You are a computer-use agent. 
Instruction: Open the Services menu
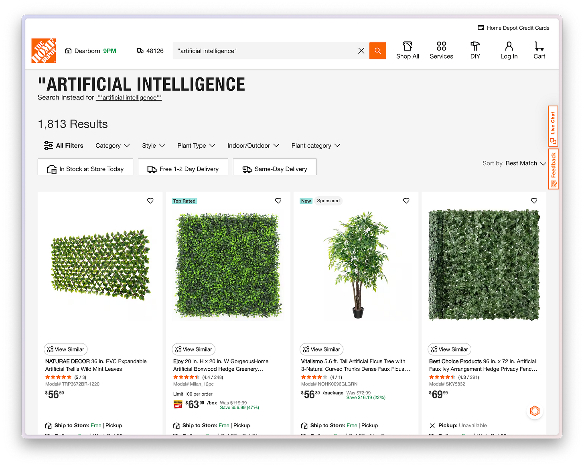coord(441,51)
